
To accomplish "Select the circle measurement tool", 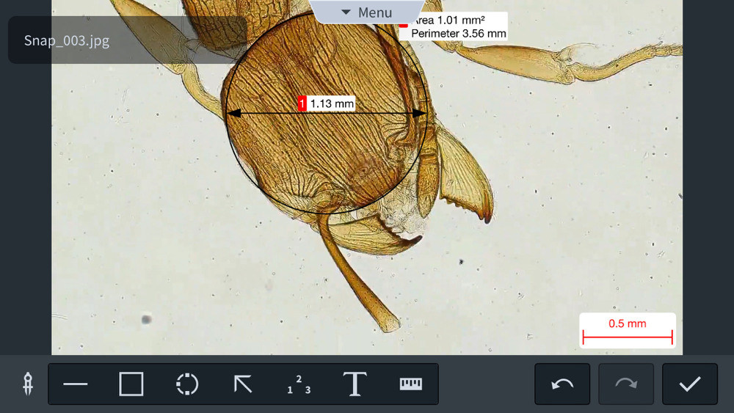I will coord(187,384).
